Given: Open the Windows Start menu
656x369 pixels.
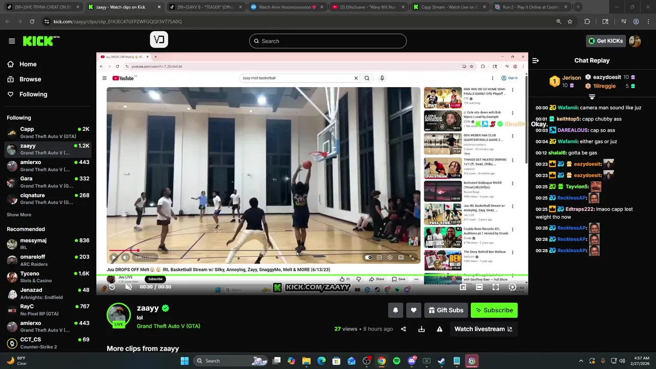Looking at the screenshot, I should click(x=184, y=361).
